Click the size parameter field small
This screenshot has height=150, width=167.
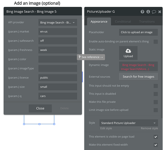point(58,87)
